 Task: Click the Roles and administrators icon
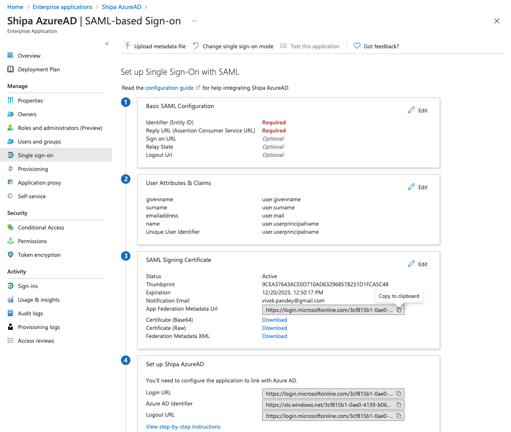[10, 128]
